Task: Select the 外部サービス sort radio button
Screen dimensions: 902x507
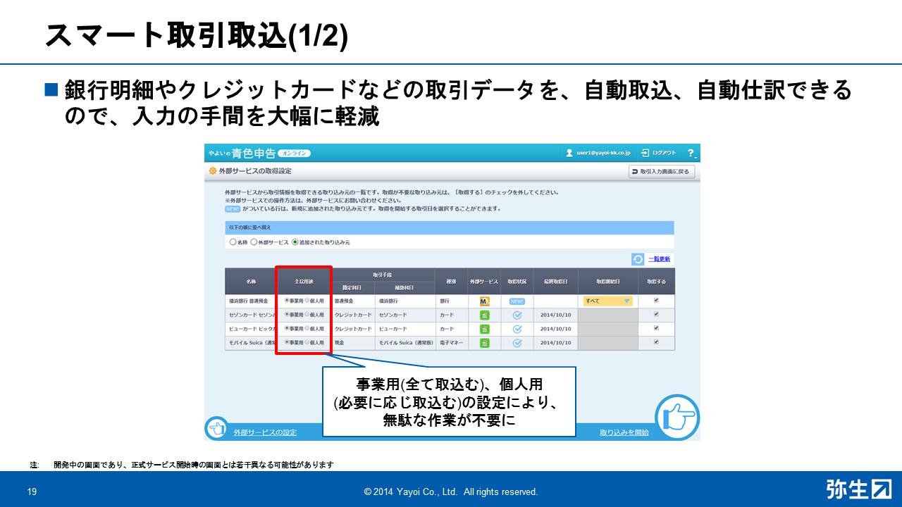Action: click(254, 242)
